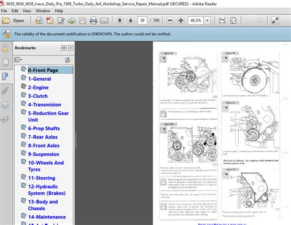Image resolution: width=291 pixels, height=225 pixels.
Task: Open the 11-Steering bookmark
Action: (42, 178)
